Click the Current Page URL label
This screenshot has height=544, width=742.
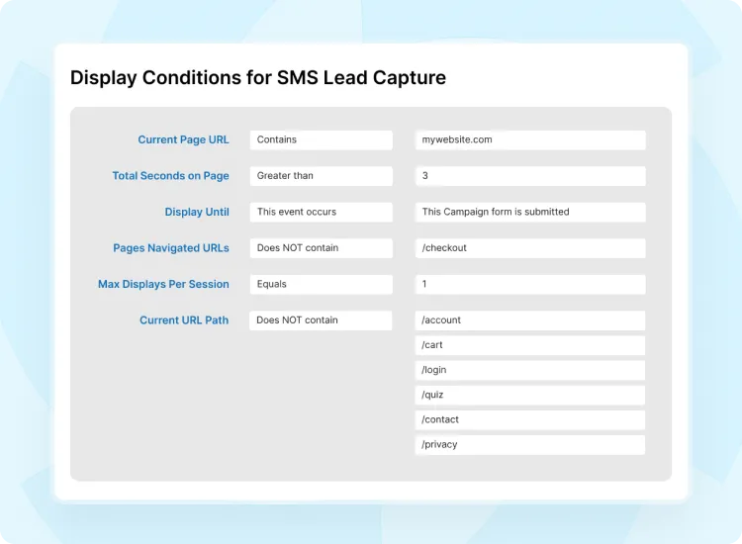(184, 139)
